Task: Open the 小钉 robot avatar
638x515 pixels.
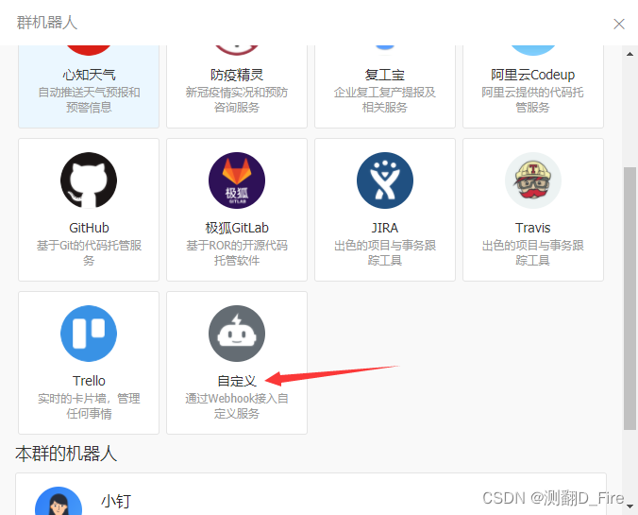Action: [59, 501]
